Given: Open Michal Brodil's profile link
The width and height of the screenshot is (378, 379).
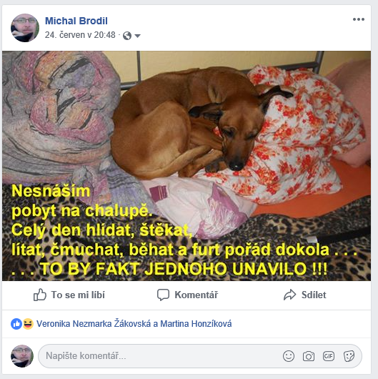Looking at the screenshot, I should tap(76, 21).
